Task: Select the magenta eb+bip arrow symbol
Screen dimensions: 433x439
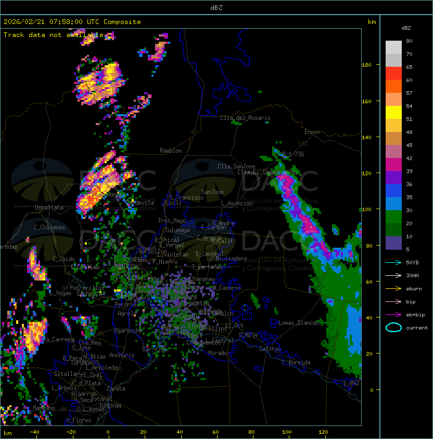Action: (x=393, y=314)
